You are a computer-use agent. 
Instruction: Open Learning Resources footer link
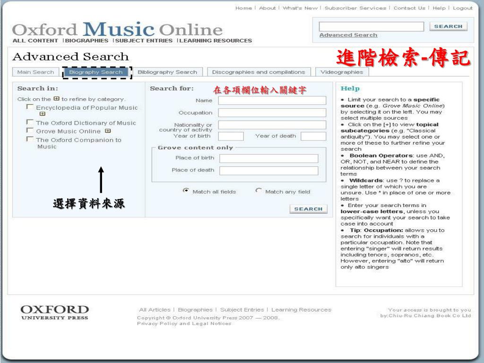click(301, 310)
